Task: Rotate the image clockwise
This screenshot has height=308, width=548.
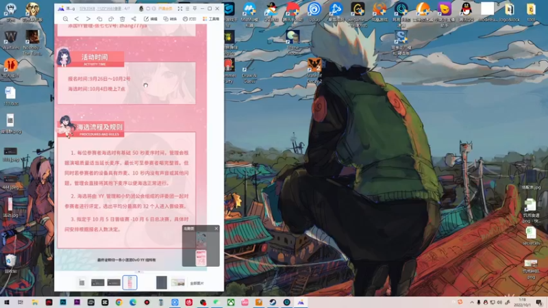Action: tap(111, 19)
